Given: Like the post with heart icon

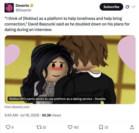Looking at the screenshot, I should click(70, 127).
